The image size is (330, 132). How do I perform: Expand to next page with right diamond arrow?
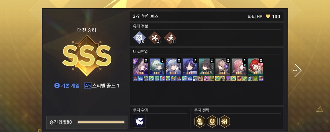click(296, 70)
